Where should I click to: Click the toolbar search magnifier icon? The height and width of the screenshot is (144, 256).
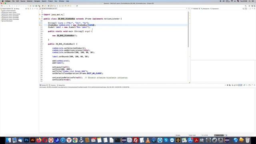pyautogui.click(x=246, y=6)
